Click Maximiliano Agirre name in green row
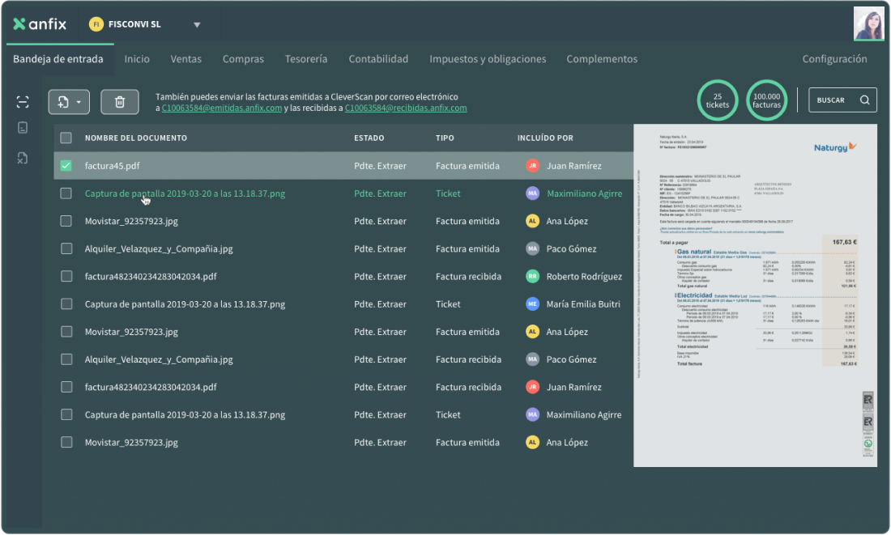Image resolution: width=891 pixels, height=535 pixels. coord(584,193)
